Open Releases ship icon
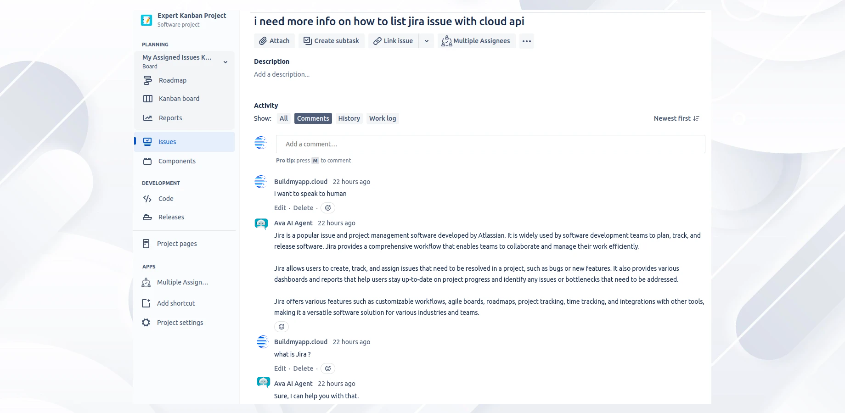Screen dimensions: 845x413 [147, 217]
